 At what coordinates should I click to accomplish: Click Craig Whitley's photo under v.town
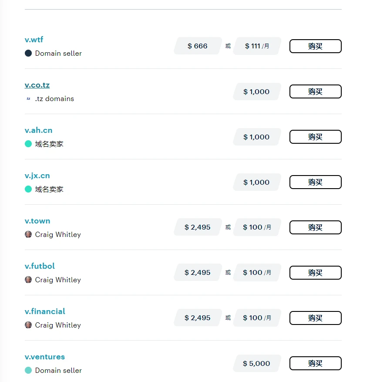tap(28, 234)
